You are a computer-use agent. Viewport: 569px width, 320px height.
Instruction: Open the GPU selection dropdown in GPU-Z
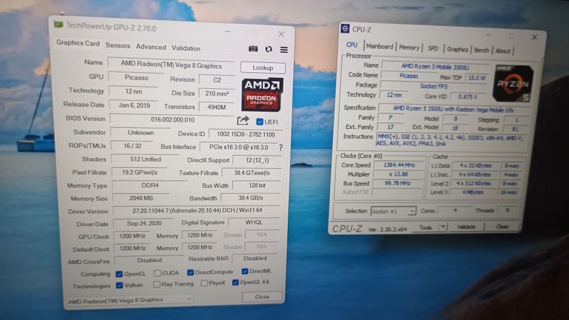pos(130,300)
